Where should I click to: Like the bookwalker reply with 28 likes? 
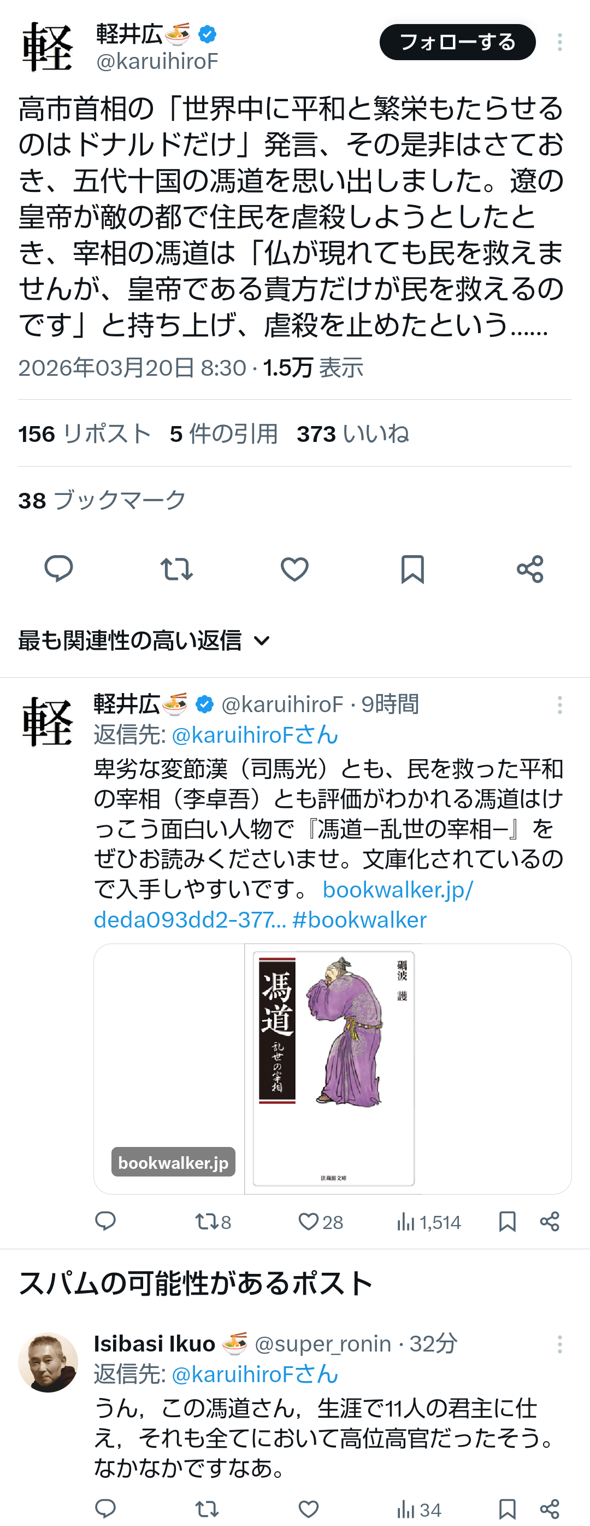[x=320, y=1222]
